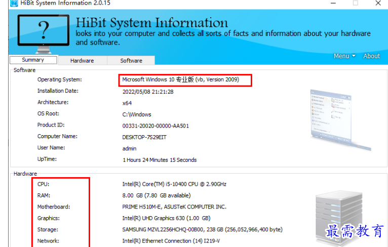Click the RAM label
The height and width of the screenshot is (247, 388).
pos(44,195)
